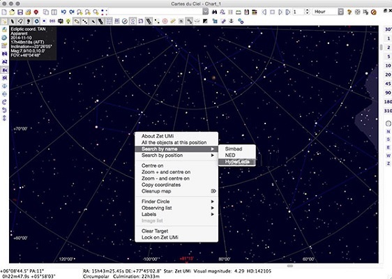
Task: Click the time step number field
Action: coord(299,12)
